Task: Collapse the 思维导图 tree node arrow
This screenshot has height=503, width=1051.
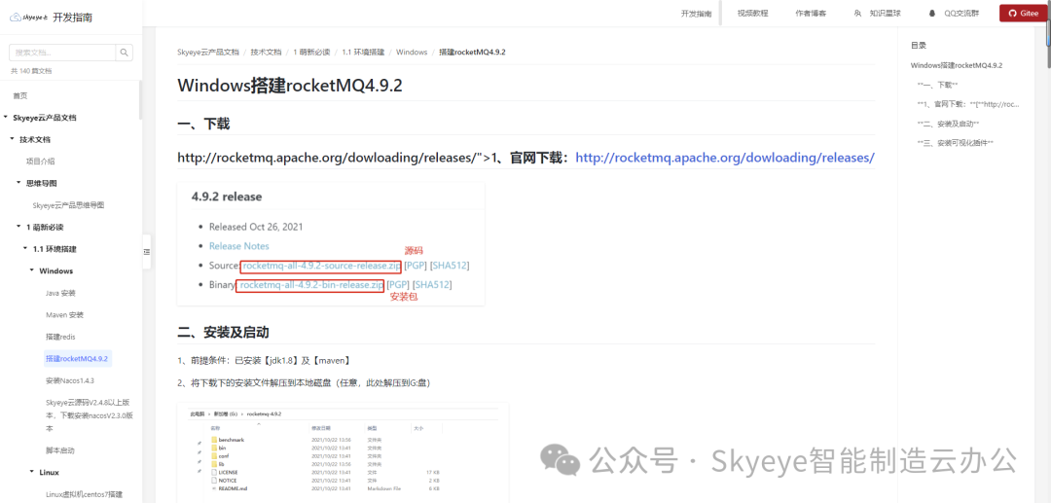Action: click(19, 183)
